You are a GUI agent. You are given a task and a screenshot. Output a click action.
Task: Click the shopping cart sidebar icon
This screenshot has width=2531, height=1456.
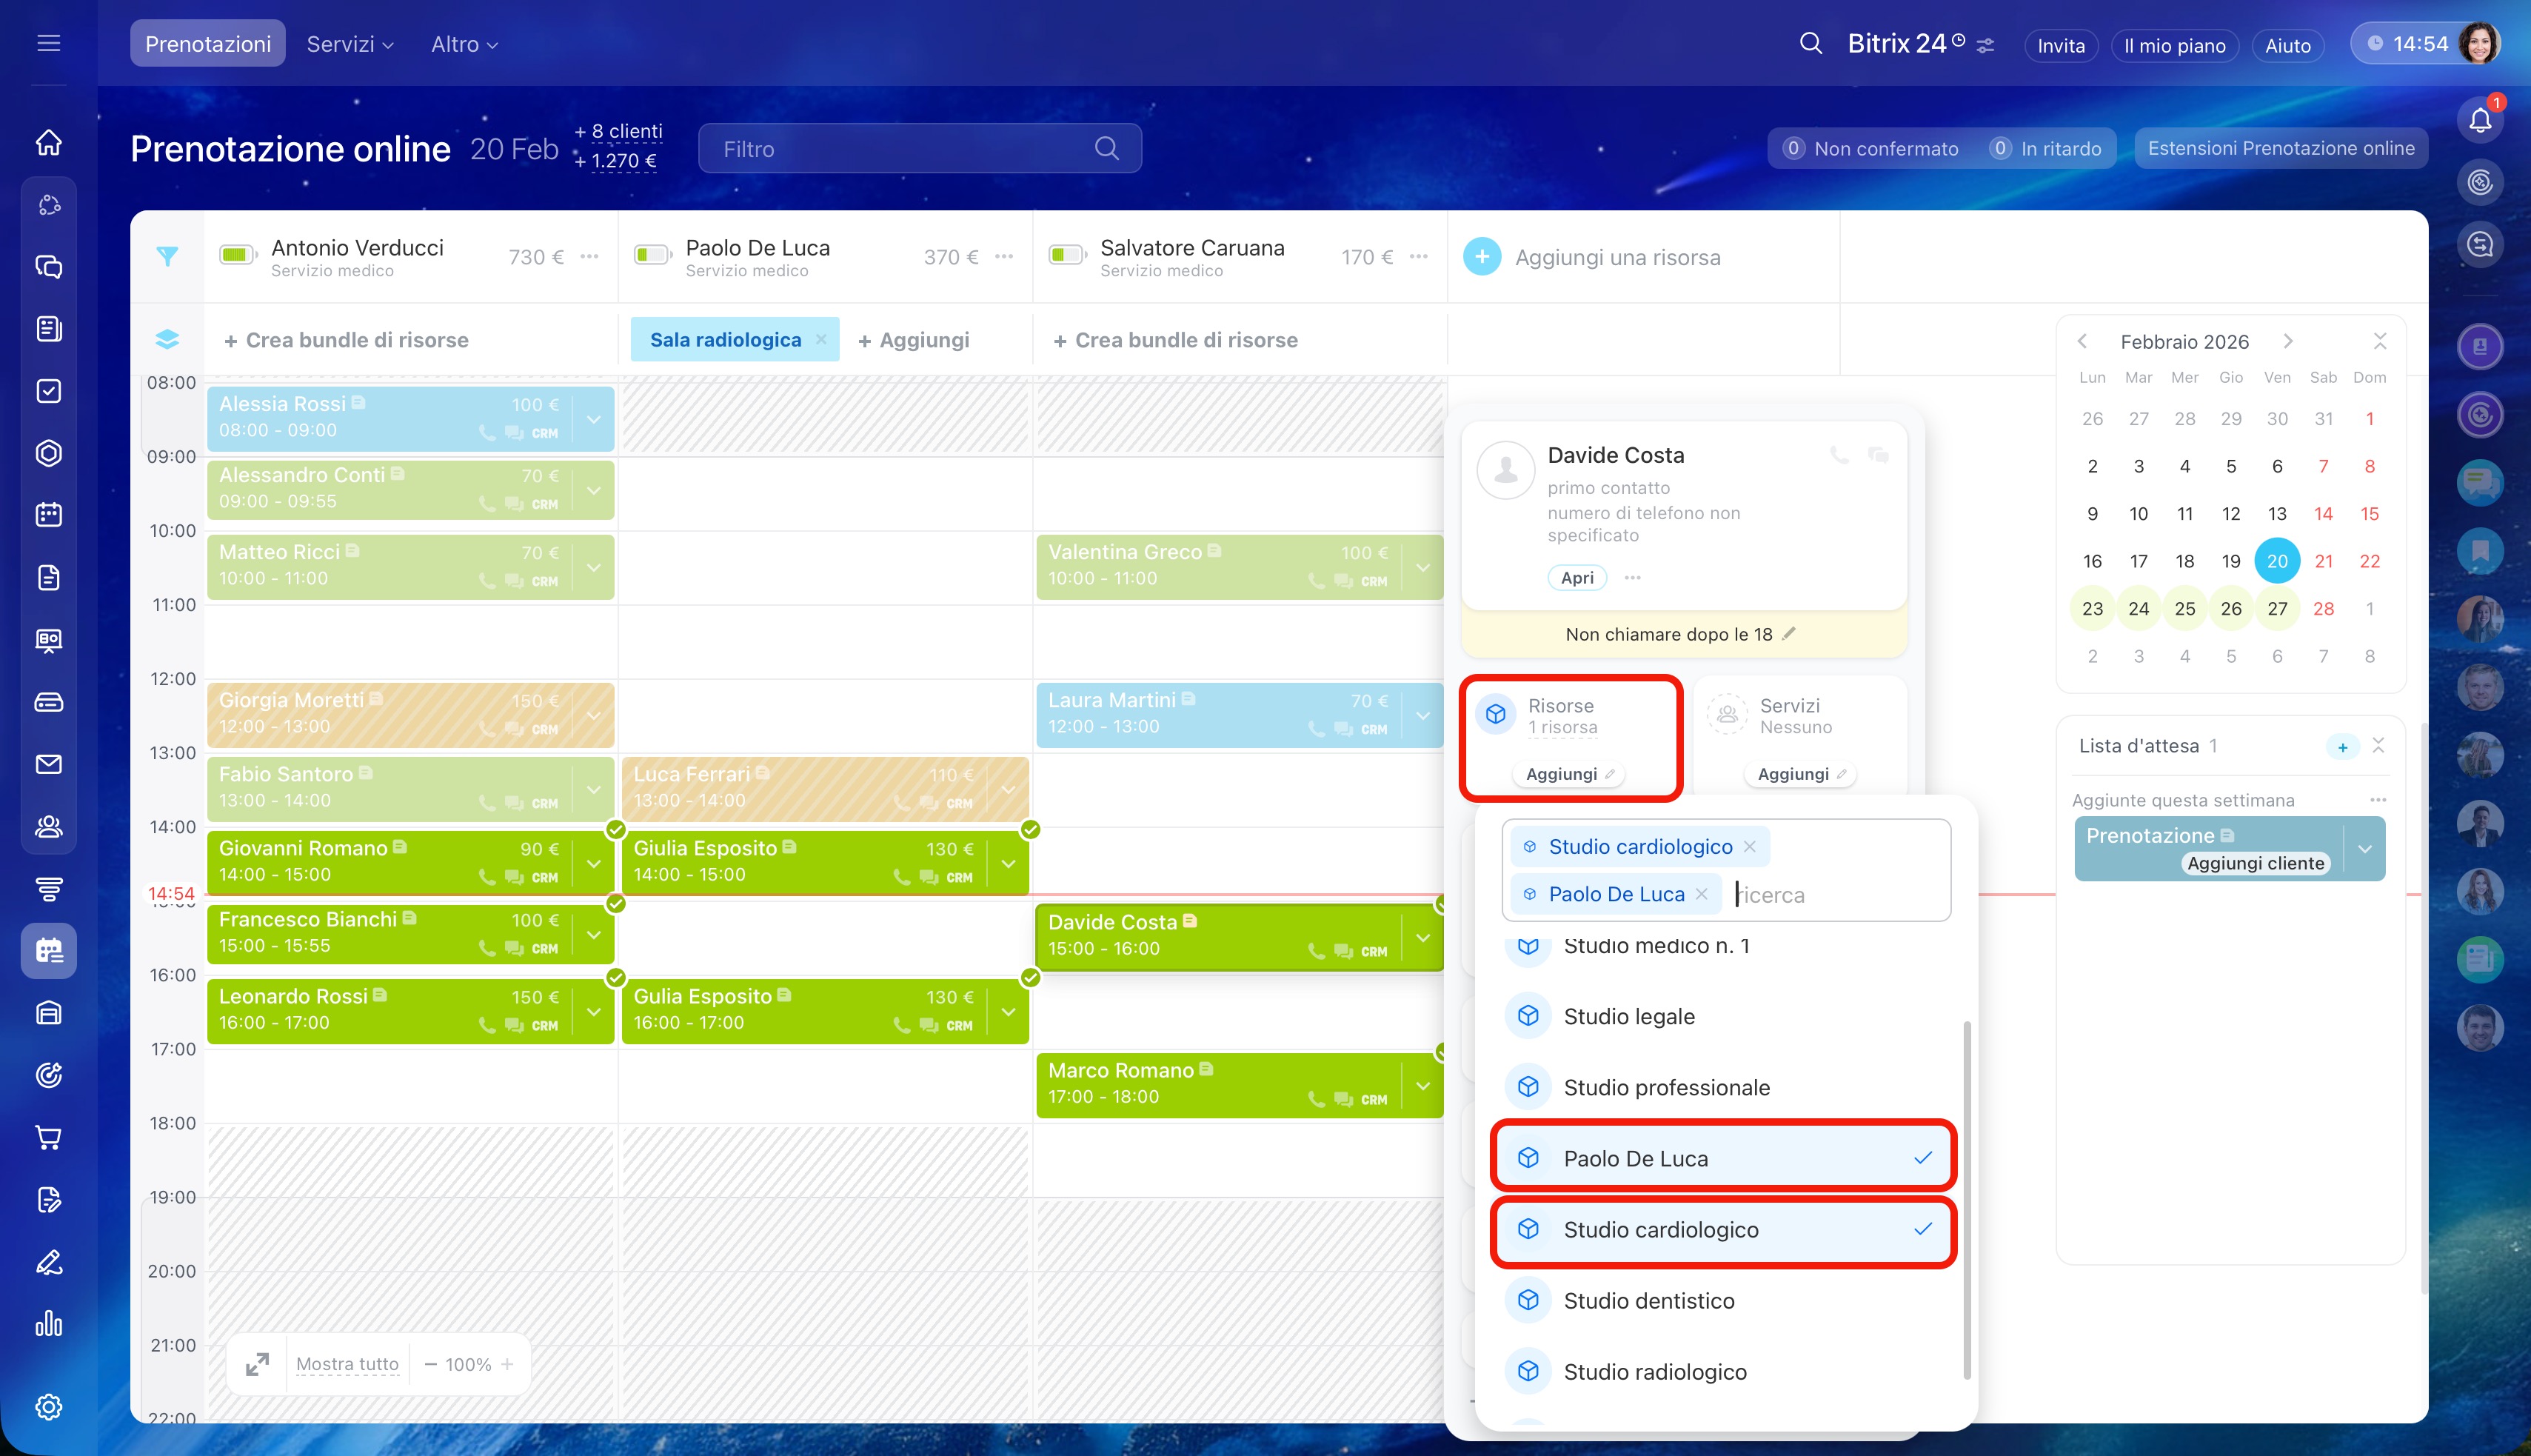[x=48, y=1137]
